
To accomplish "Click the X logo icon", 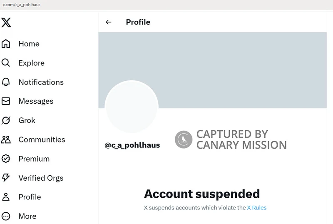I will pos(6,22).
